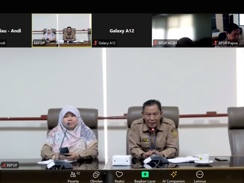Image resolution: width=244 pixels, height=183 pixels.
Task: Click the participant count badge showing 82
Action: pos(78,173)
